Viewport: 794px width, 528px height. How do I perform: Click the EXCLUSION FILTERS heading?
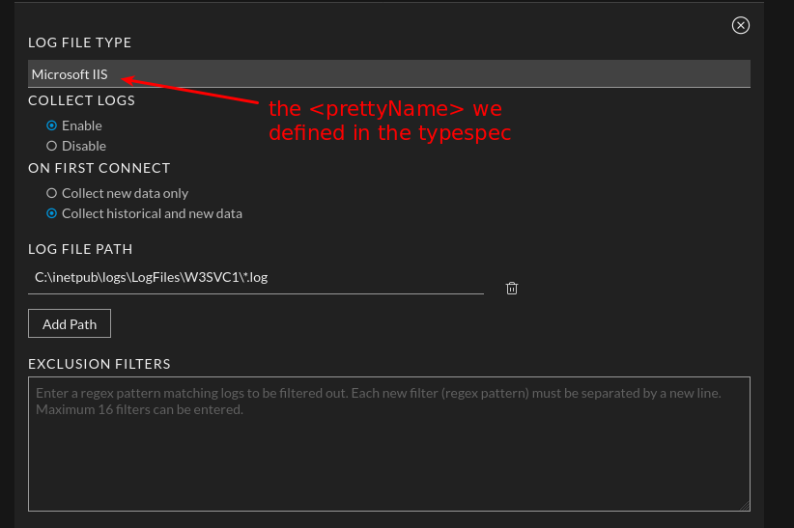pyautogui.click(x=99, y=364)
